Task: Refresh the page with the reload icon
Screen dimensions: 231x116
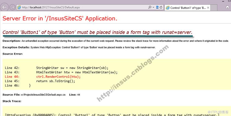Action: pos(161,7)
